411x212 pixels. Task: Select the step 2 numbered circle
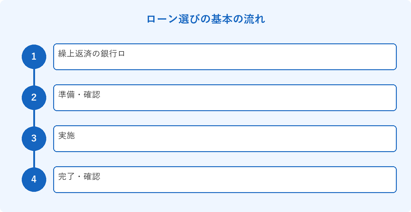(34, 98)
